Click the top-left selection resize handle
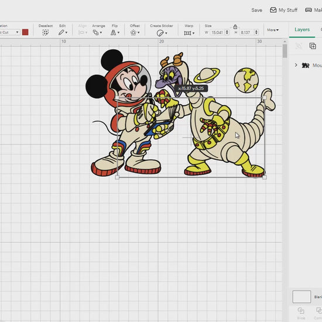The width and height of the screenshot is (322, 322). pyautogui.click(x=117, y=98)
